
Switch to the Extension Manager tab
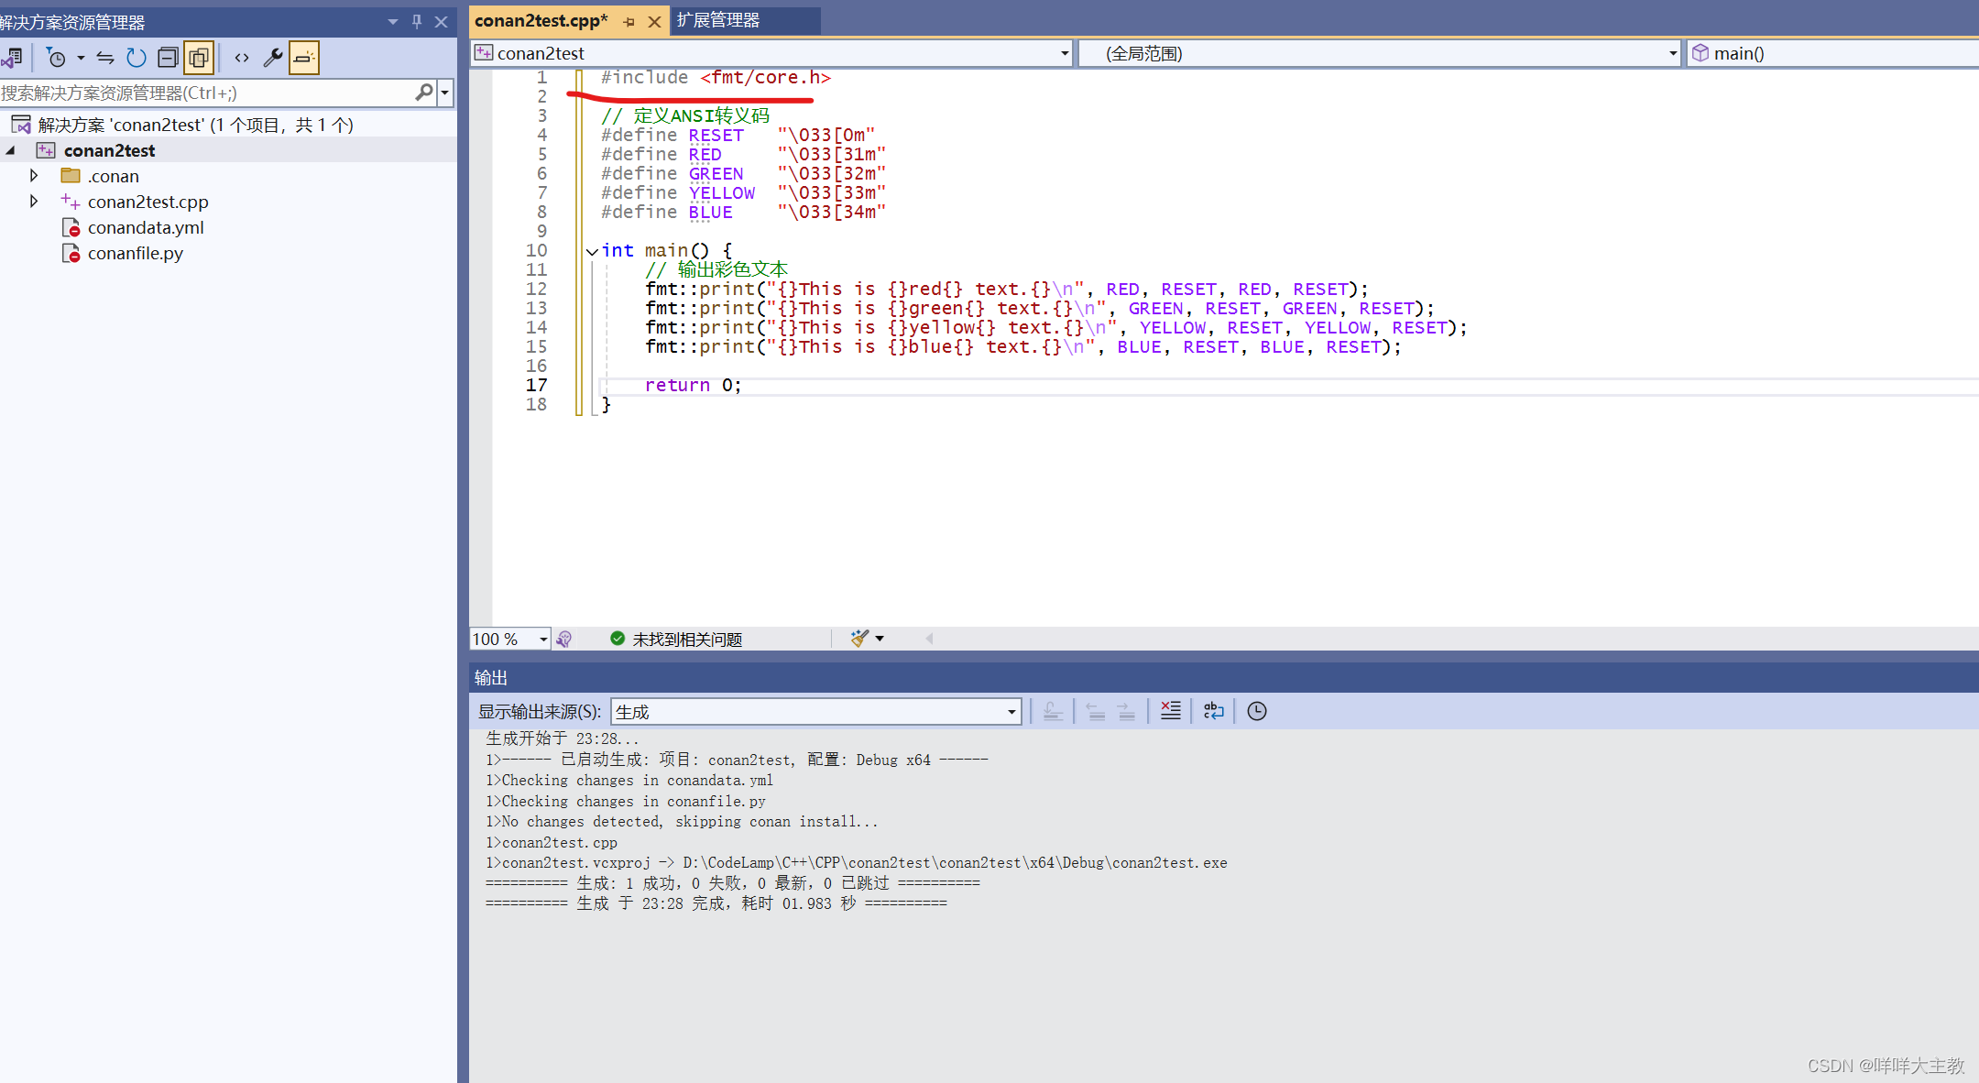click(718, 20)
